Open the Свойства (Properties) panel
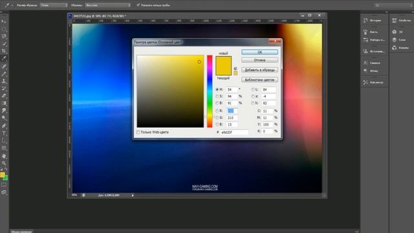The image size is (414, 233). click(x=402, y=20)
